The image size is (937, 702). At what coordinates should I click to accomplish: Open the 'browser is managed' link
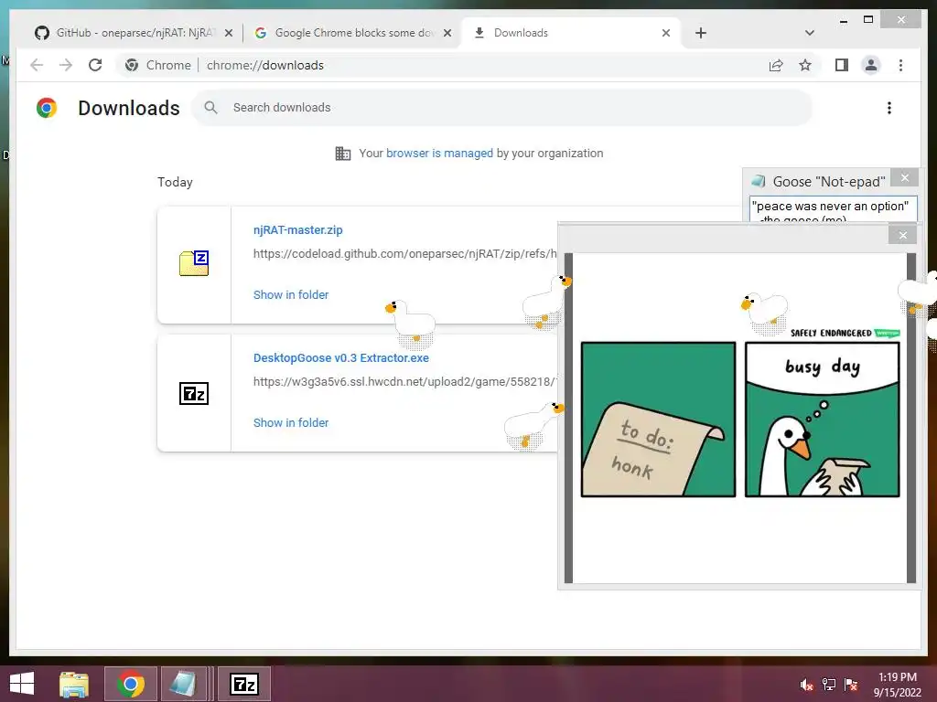click(439, 154)
